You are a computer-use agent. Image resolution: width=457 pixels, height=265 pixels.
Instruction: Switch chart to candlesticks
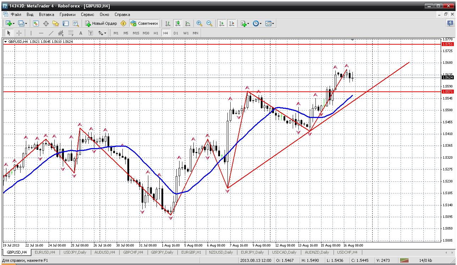point(177,23)
